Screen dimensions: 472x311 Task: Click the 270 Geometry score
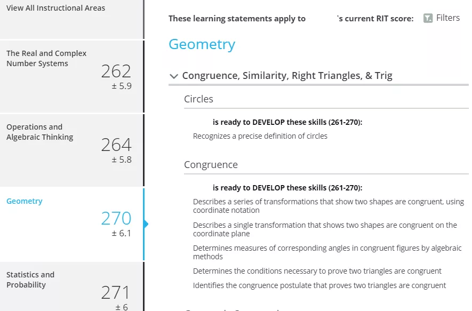pyautogui.click(x=116, y=218)
